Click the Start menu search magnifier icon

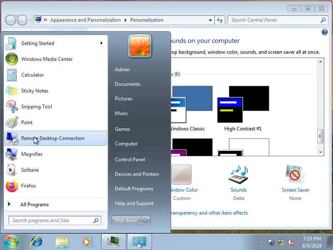(96, 220)
